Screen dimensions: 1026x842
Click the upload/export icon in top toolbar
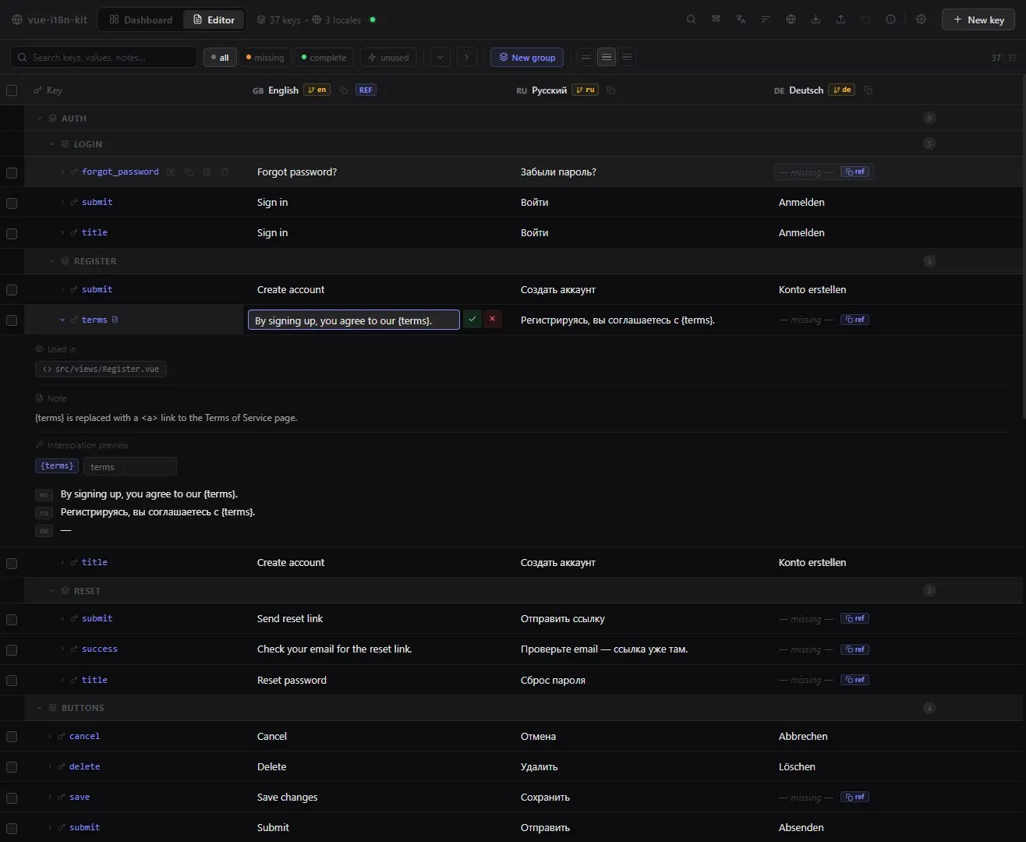pos(840,19)
